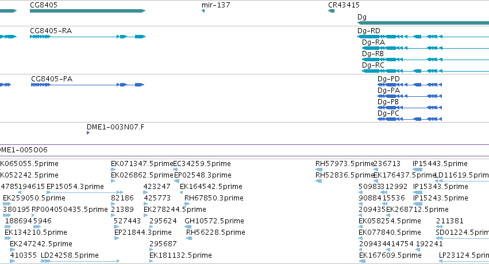Click the Dg-RC transcript label
This screenshot has width=489, height=264.
pyautogui.click(x=373, y=65)
